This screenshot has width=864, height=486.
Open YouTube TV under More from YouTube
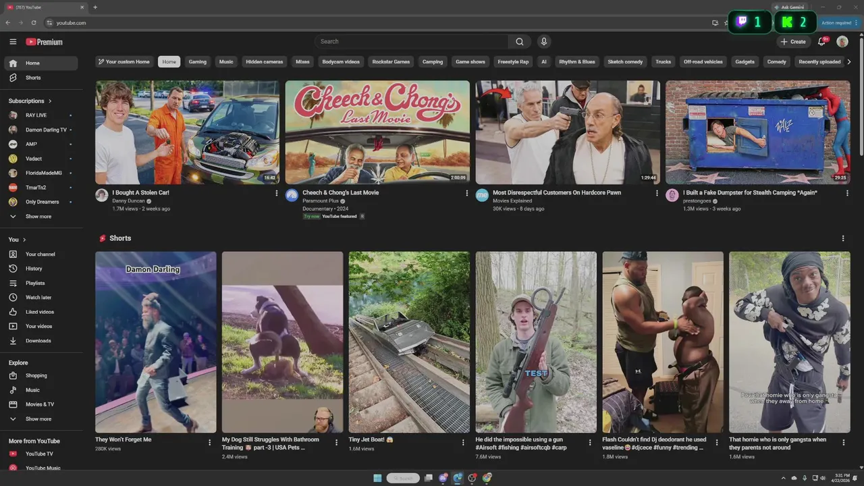pyautogui.click(x=42, y=454)
